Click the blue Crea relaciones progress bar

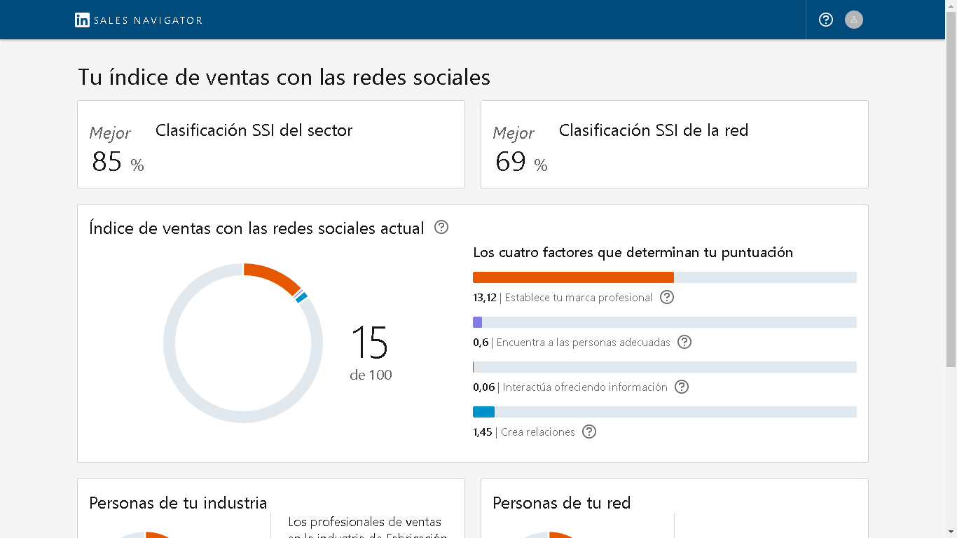tap(483, 412)
